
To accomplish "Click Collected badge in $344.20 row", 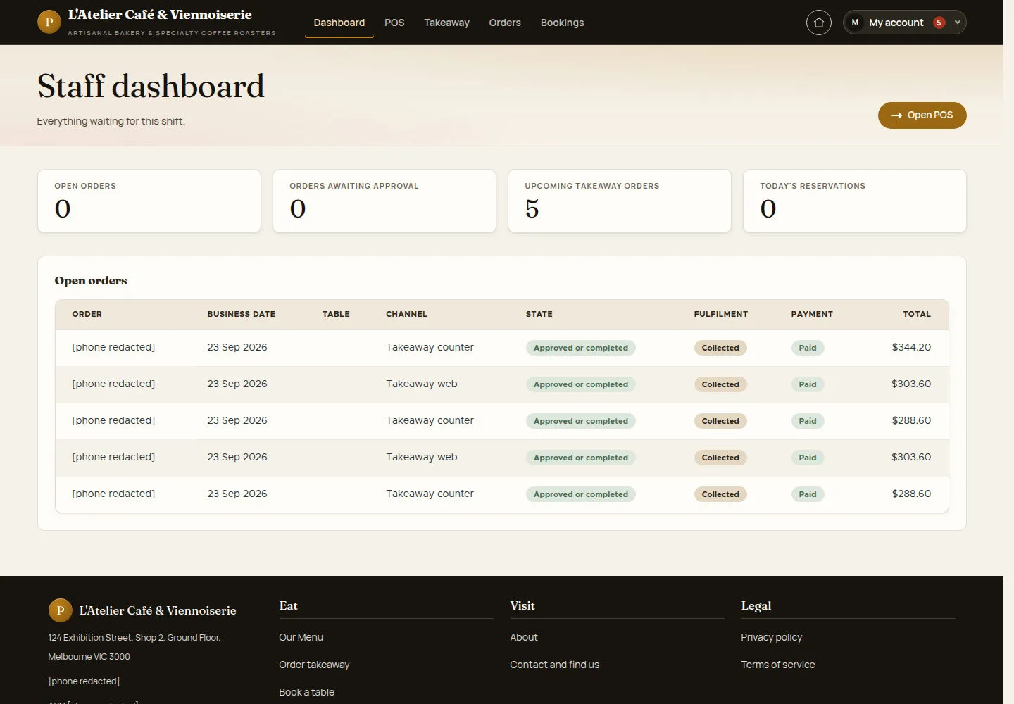I will [x=720, y=348].
